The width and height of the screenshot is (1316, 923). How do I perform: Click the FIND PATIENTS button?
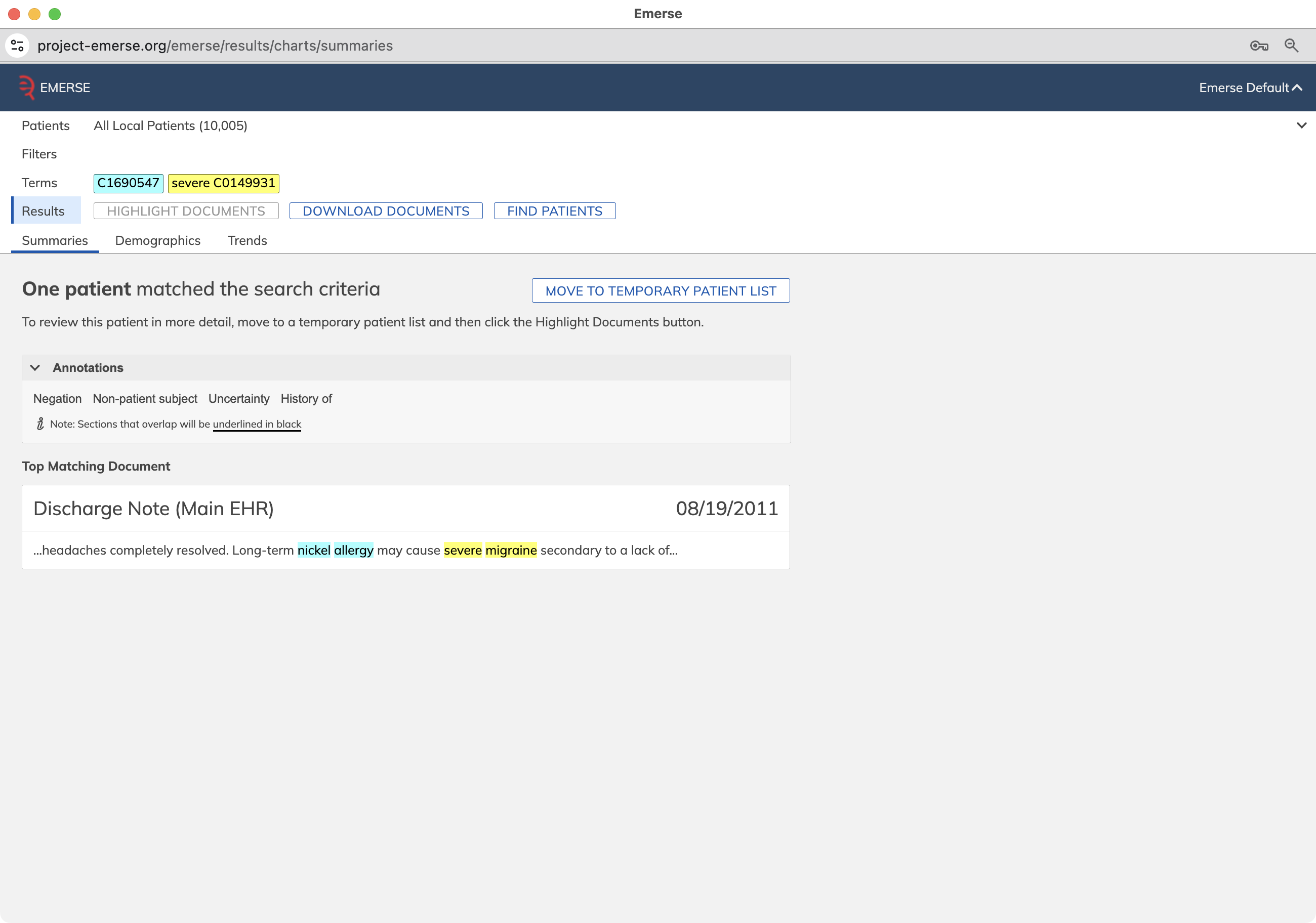tap(554, 211)
